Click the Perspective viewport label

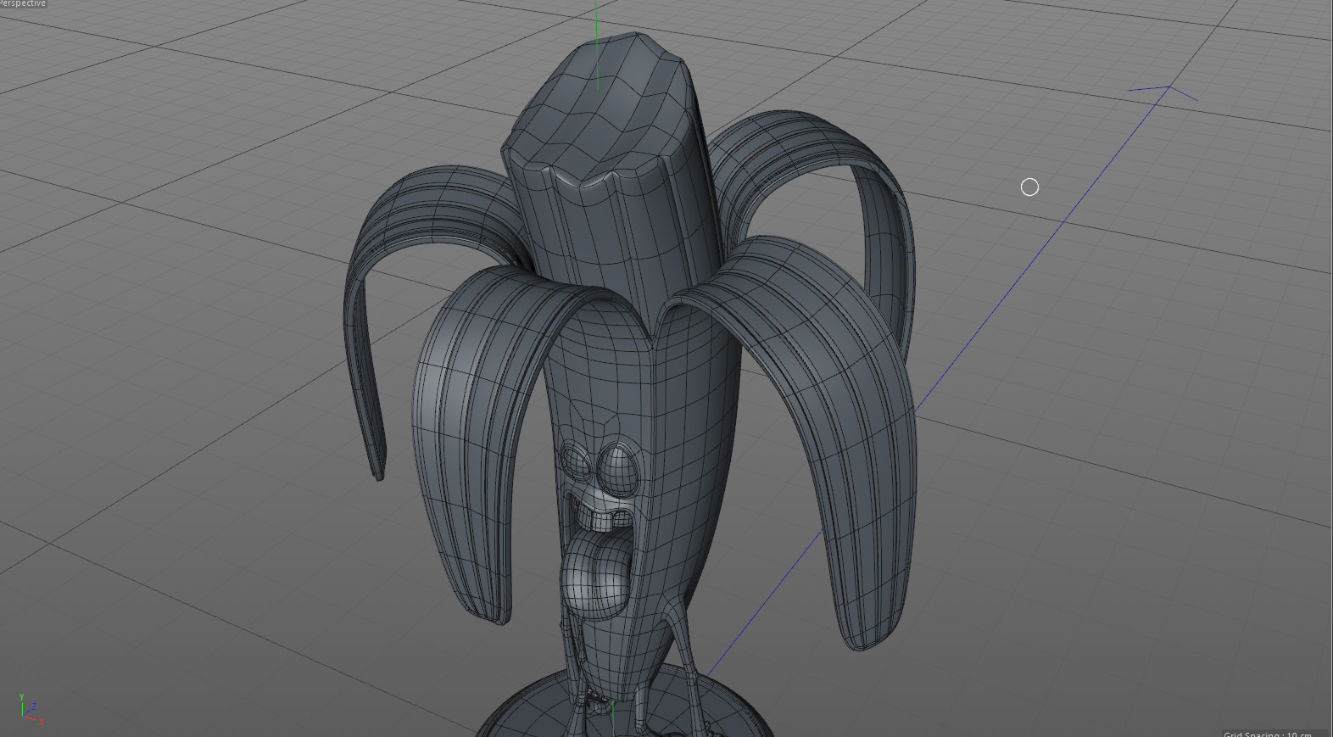(23, 3)
